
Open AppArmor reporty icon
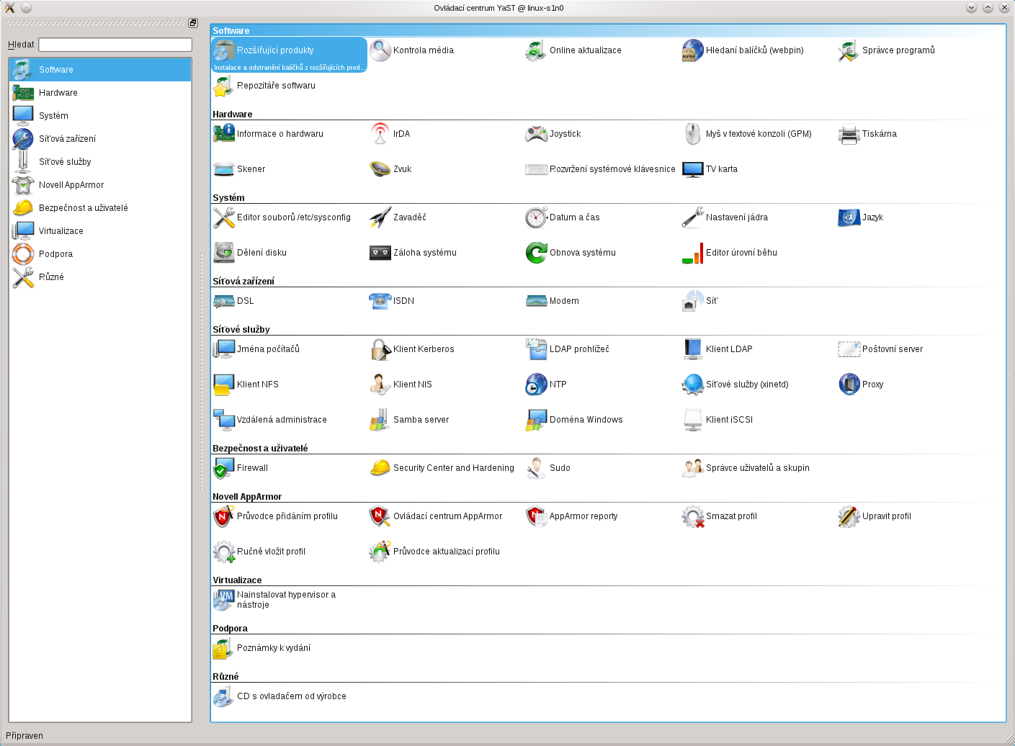536,516
